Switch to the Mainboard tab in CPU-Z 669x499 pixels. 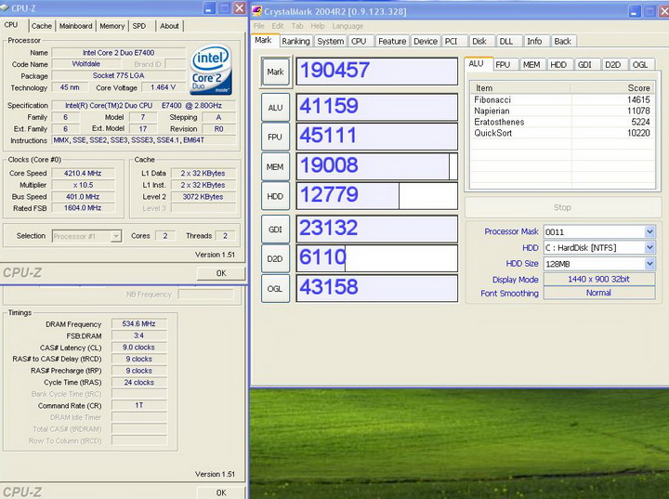[x=75, y=26]
